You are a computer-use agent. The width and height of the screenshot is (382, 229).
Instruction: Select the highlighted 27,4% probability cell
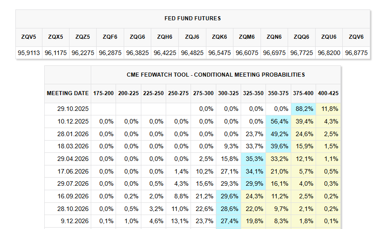(228, 221)
